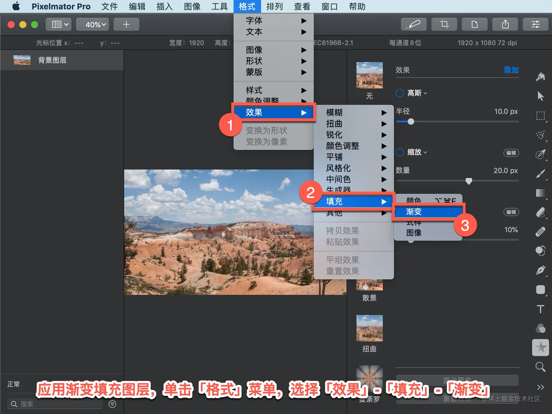
Task: Click the 1920 x 1080 72 dpi info
Action: pos(487,43)
